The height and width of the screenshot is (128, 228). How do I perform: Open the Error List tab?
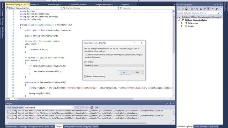point(49,127)
